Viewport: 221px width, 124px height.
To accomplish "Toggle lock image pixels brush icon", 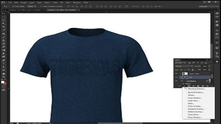I will 185,70.
